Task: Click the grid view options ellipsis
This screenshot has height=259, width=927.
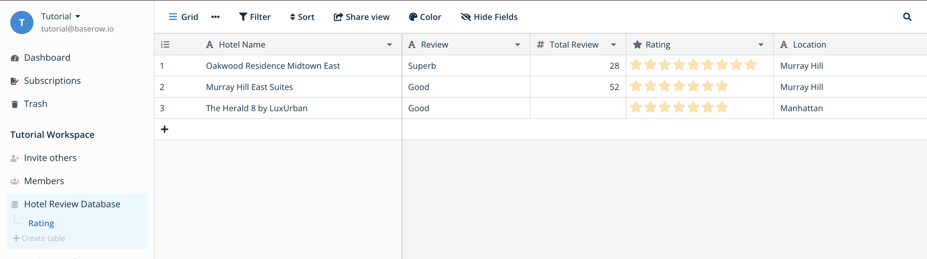Action: tap(216, 16)
